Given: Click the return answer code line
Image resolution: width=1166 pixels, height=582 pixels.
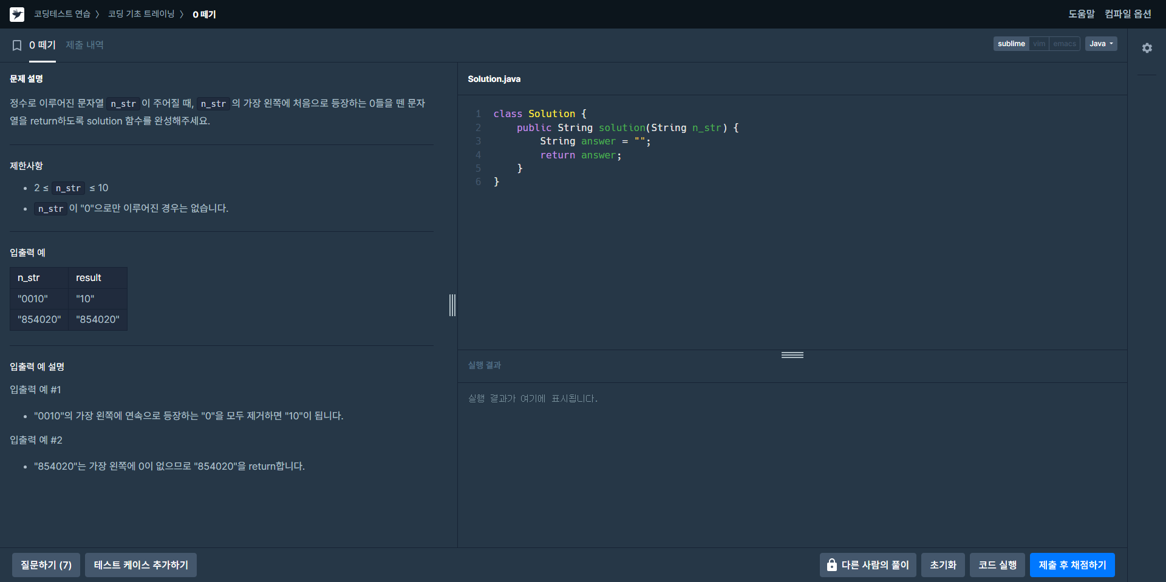Looking at the screenshot, I should [581, 155].
